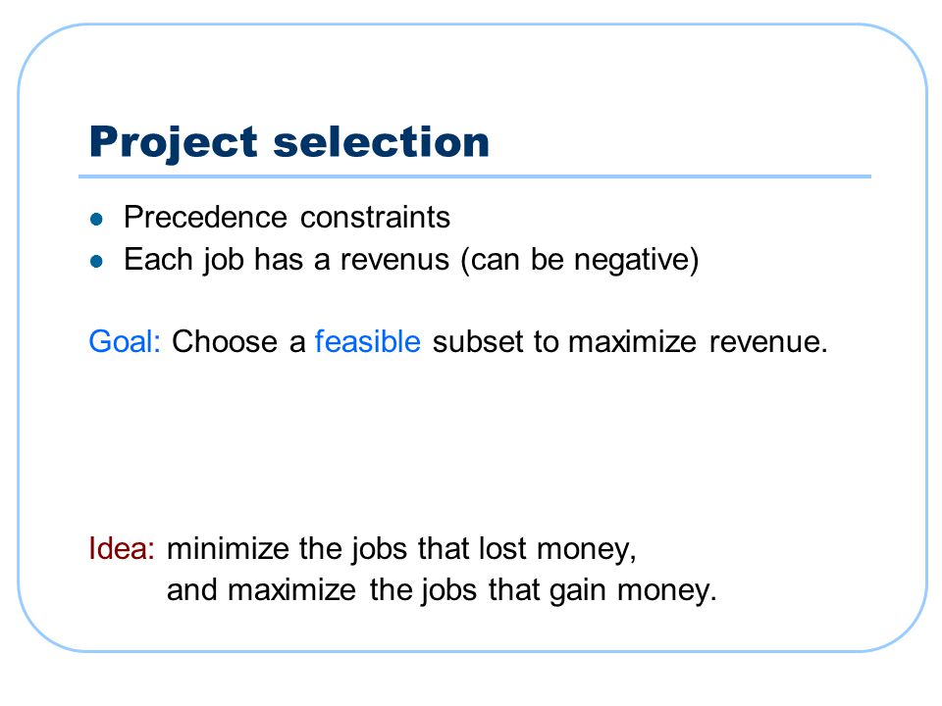The width and height of the screenshot is (942, 706).
Task: Click 'Each job has a revenus' text
Action: [287, 260]
